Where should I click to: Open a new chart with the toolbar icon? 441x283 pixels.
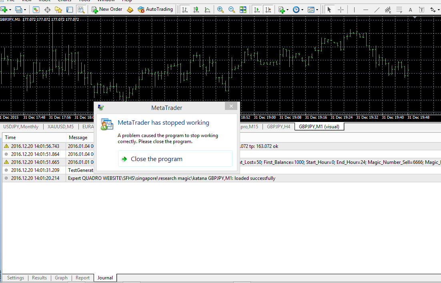point(4,10)
